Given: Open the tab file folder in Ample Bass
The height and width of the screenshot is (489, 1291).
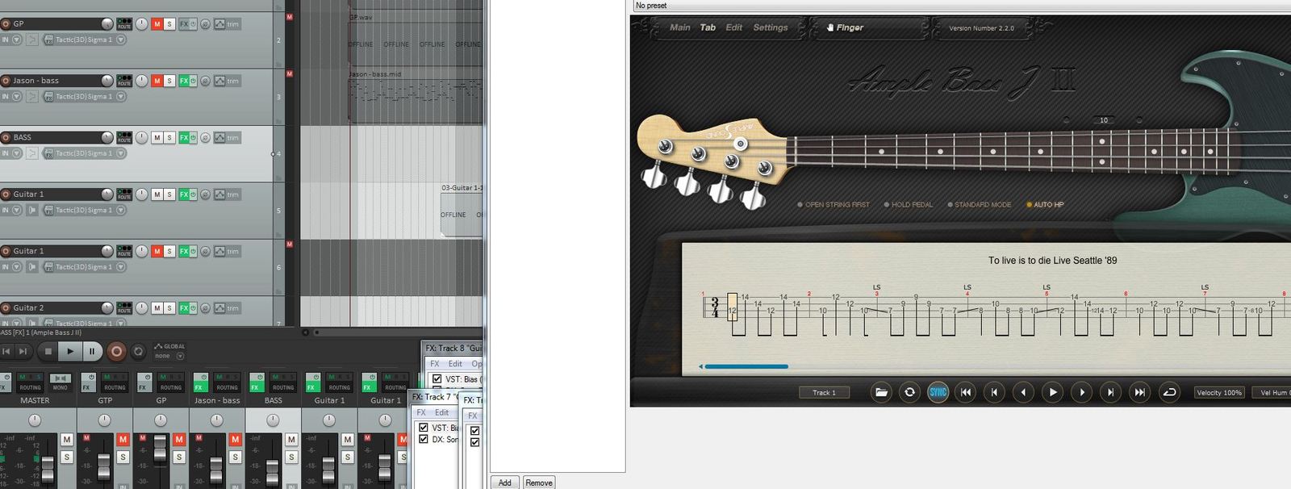Looking at the screenshot, I should pyautogui.click(x=881, y=392).
